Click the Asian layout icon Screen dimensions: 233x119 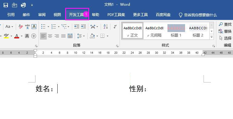[x=93, y=27]
